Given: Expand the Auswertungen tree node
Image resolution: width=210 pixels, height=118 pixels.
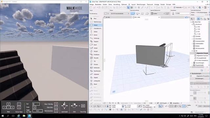Looking at the screenshot, I should coord(192,63).
